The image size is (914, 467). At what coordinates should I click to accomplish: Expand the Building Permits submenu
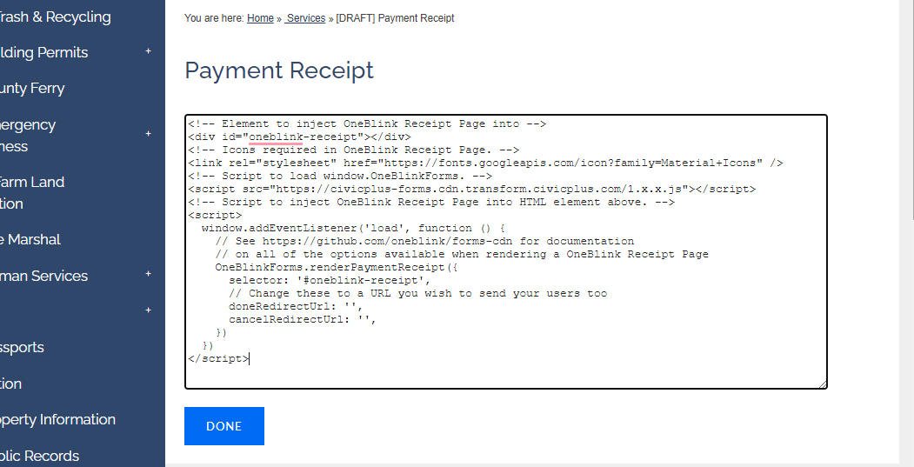pos(148,51)
